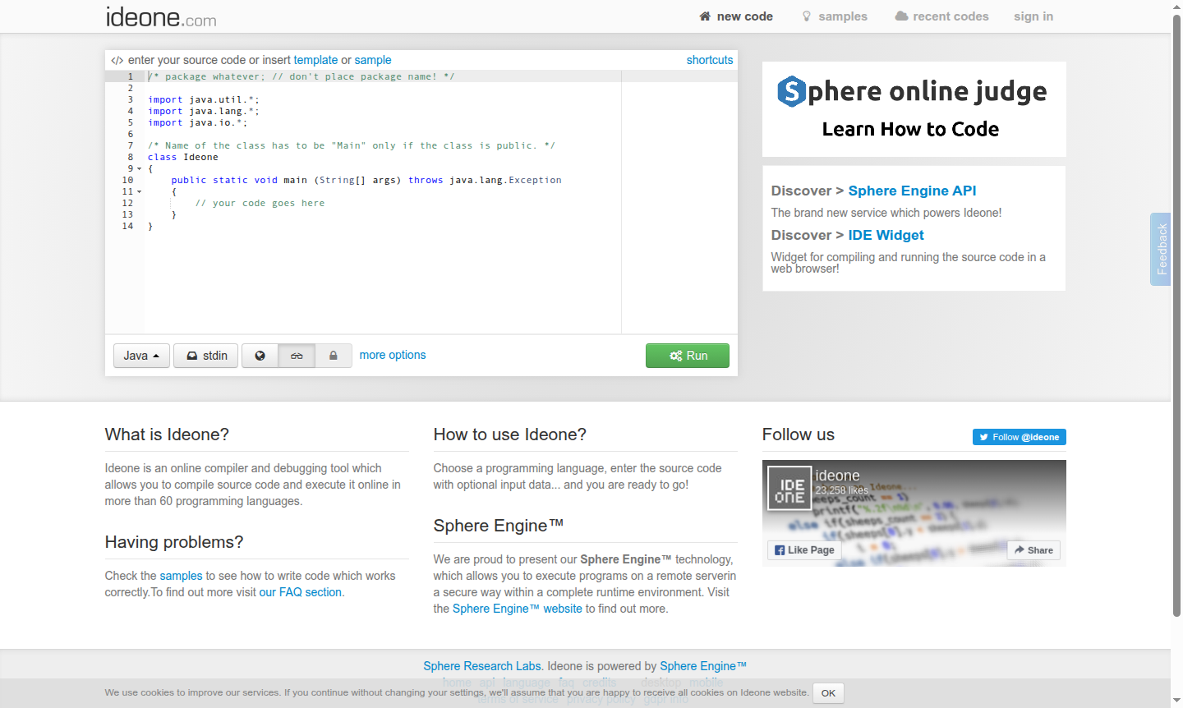1183x708 pixels.
Task: Like the ideone Facebook page
Action: click(804, 550)
